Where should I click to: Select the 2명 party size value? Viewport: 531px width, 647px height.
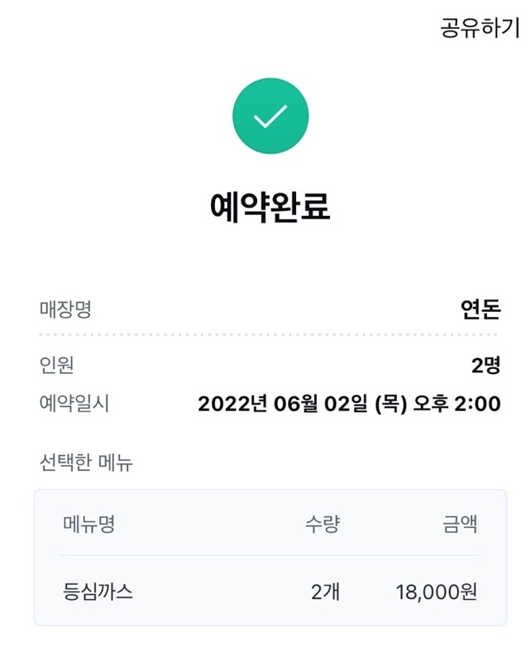tap(486, 365)
